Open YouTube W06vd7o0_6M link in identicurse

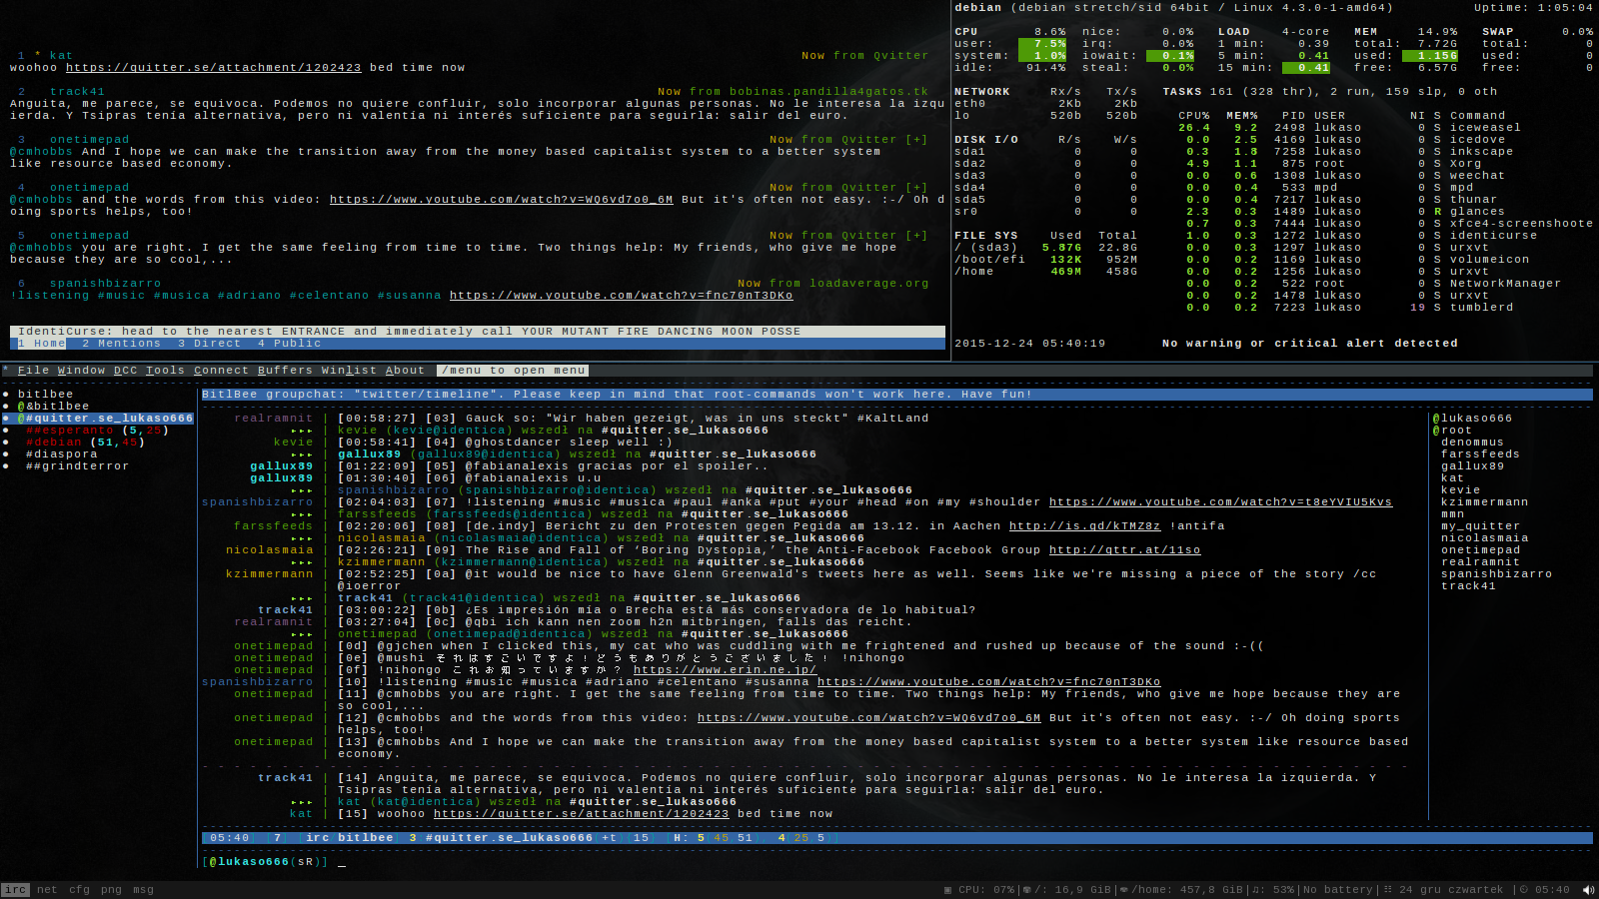tap(501, 200)
